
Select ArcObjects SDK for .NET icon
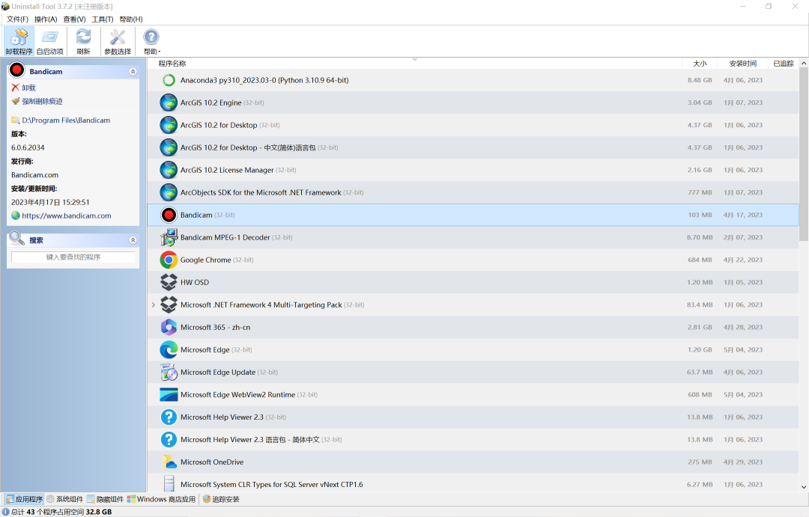pyautogui.click(x=169, y=192)
